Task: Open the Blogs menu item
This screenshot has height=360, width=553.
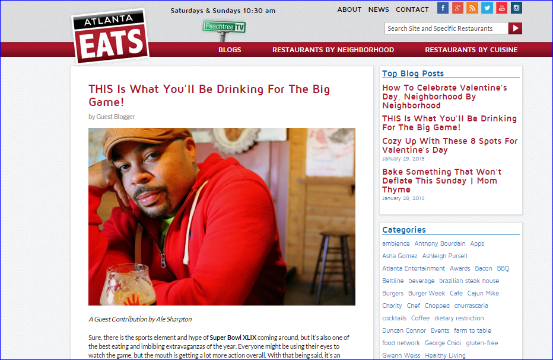Action: 230,50
